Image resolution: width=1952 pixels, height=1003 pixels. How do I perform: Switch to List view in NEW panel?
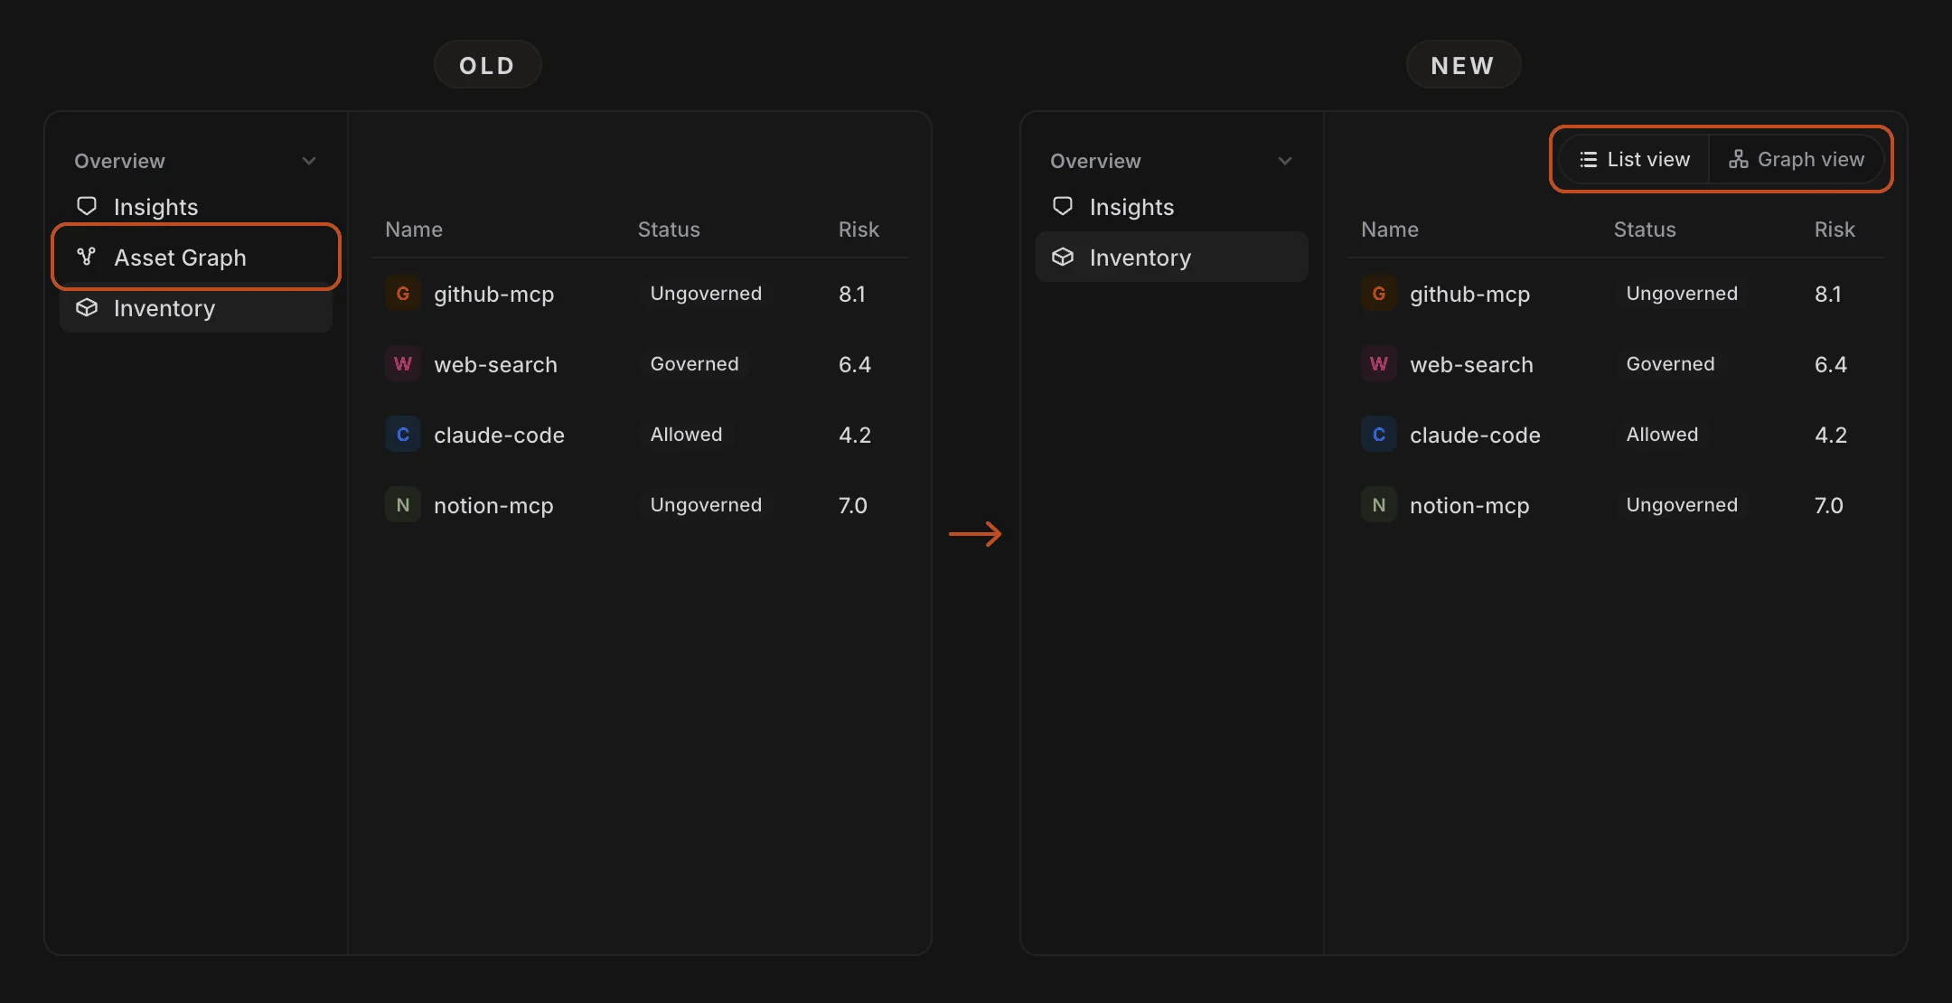(x=1635, y=159)
